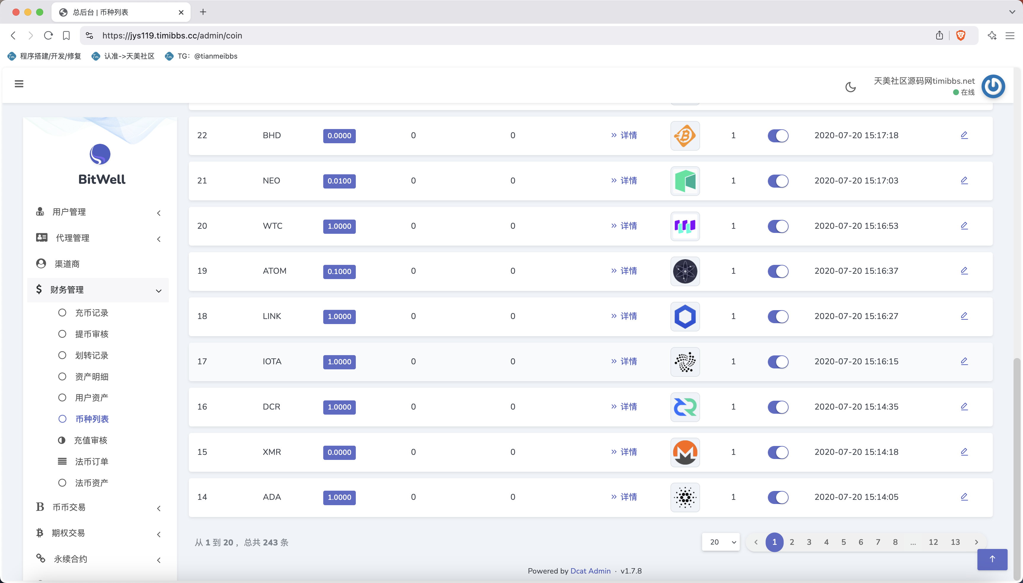
Task: Go to pagination page 13
Action: click(955, 542)
